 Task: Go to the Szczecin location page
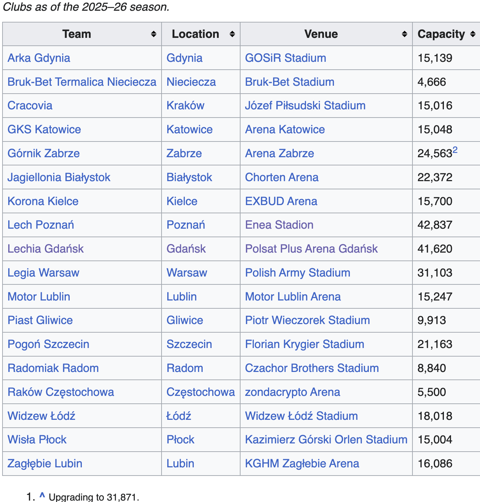point(189,344)
